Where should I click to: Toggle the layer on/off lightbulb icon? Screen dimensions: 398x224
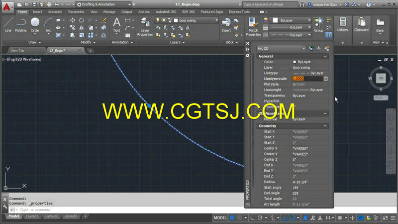pyautogui.click(x=158, y=20)
